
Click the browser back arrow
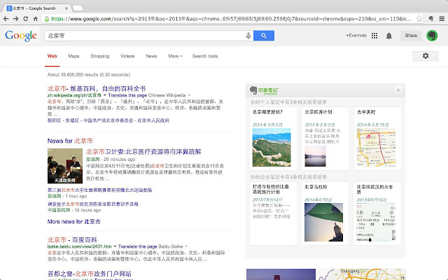click(x=6, y=19)
